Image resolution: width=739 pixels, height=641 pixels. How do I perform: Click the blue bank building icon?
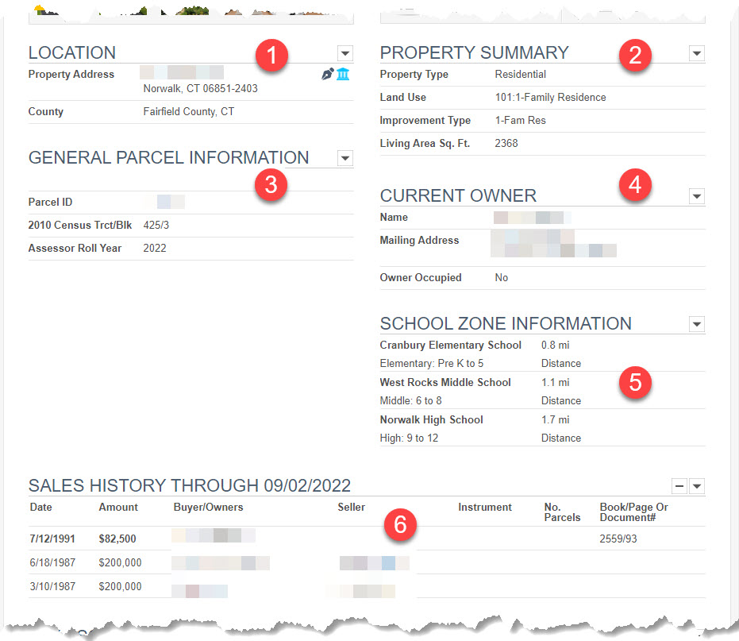coord(343,73)
